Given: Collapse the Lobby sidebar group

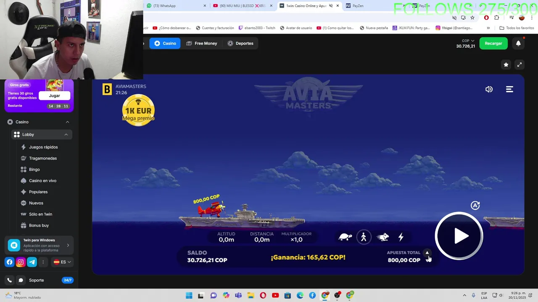Looking at the screenshot, I should point(66,135).
